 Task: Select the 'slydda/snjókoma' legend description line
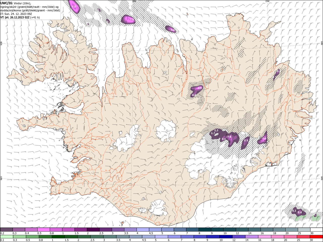(30, 10)
